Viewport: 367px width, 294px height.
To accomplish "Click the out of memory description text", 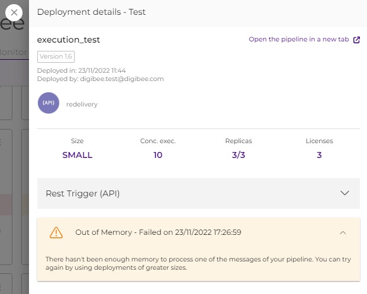I will click(198, 263).
